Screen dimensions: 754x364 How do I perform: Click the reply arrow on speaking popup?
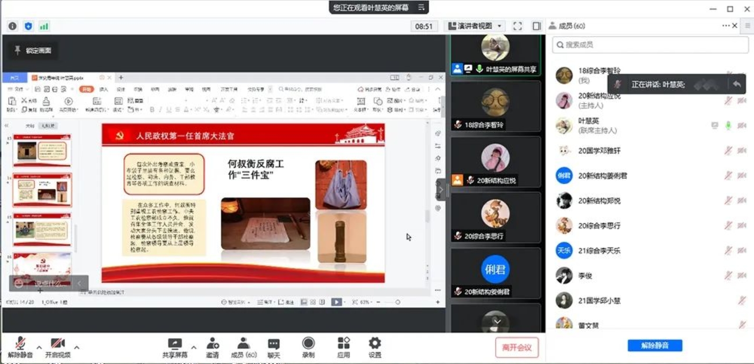[737, 84]
